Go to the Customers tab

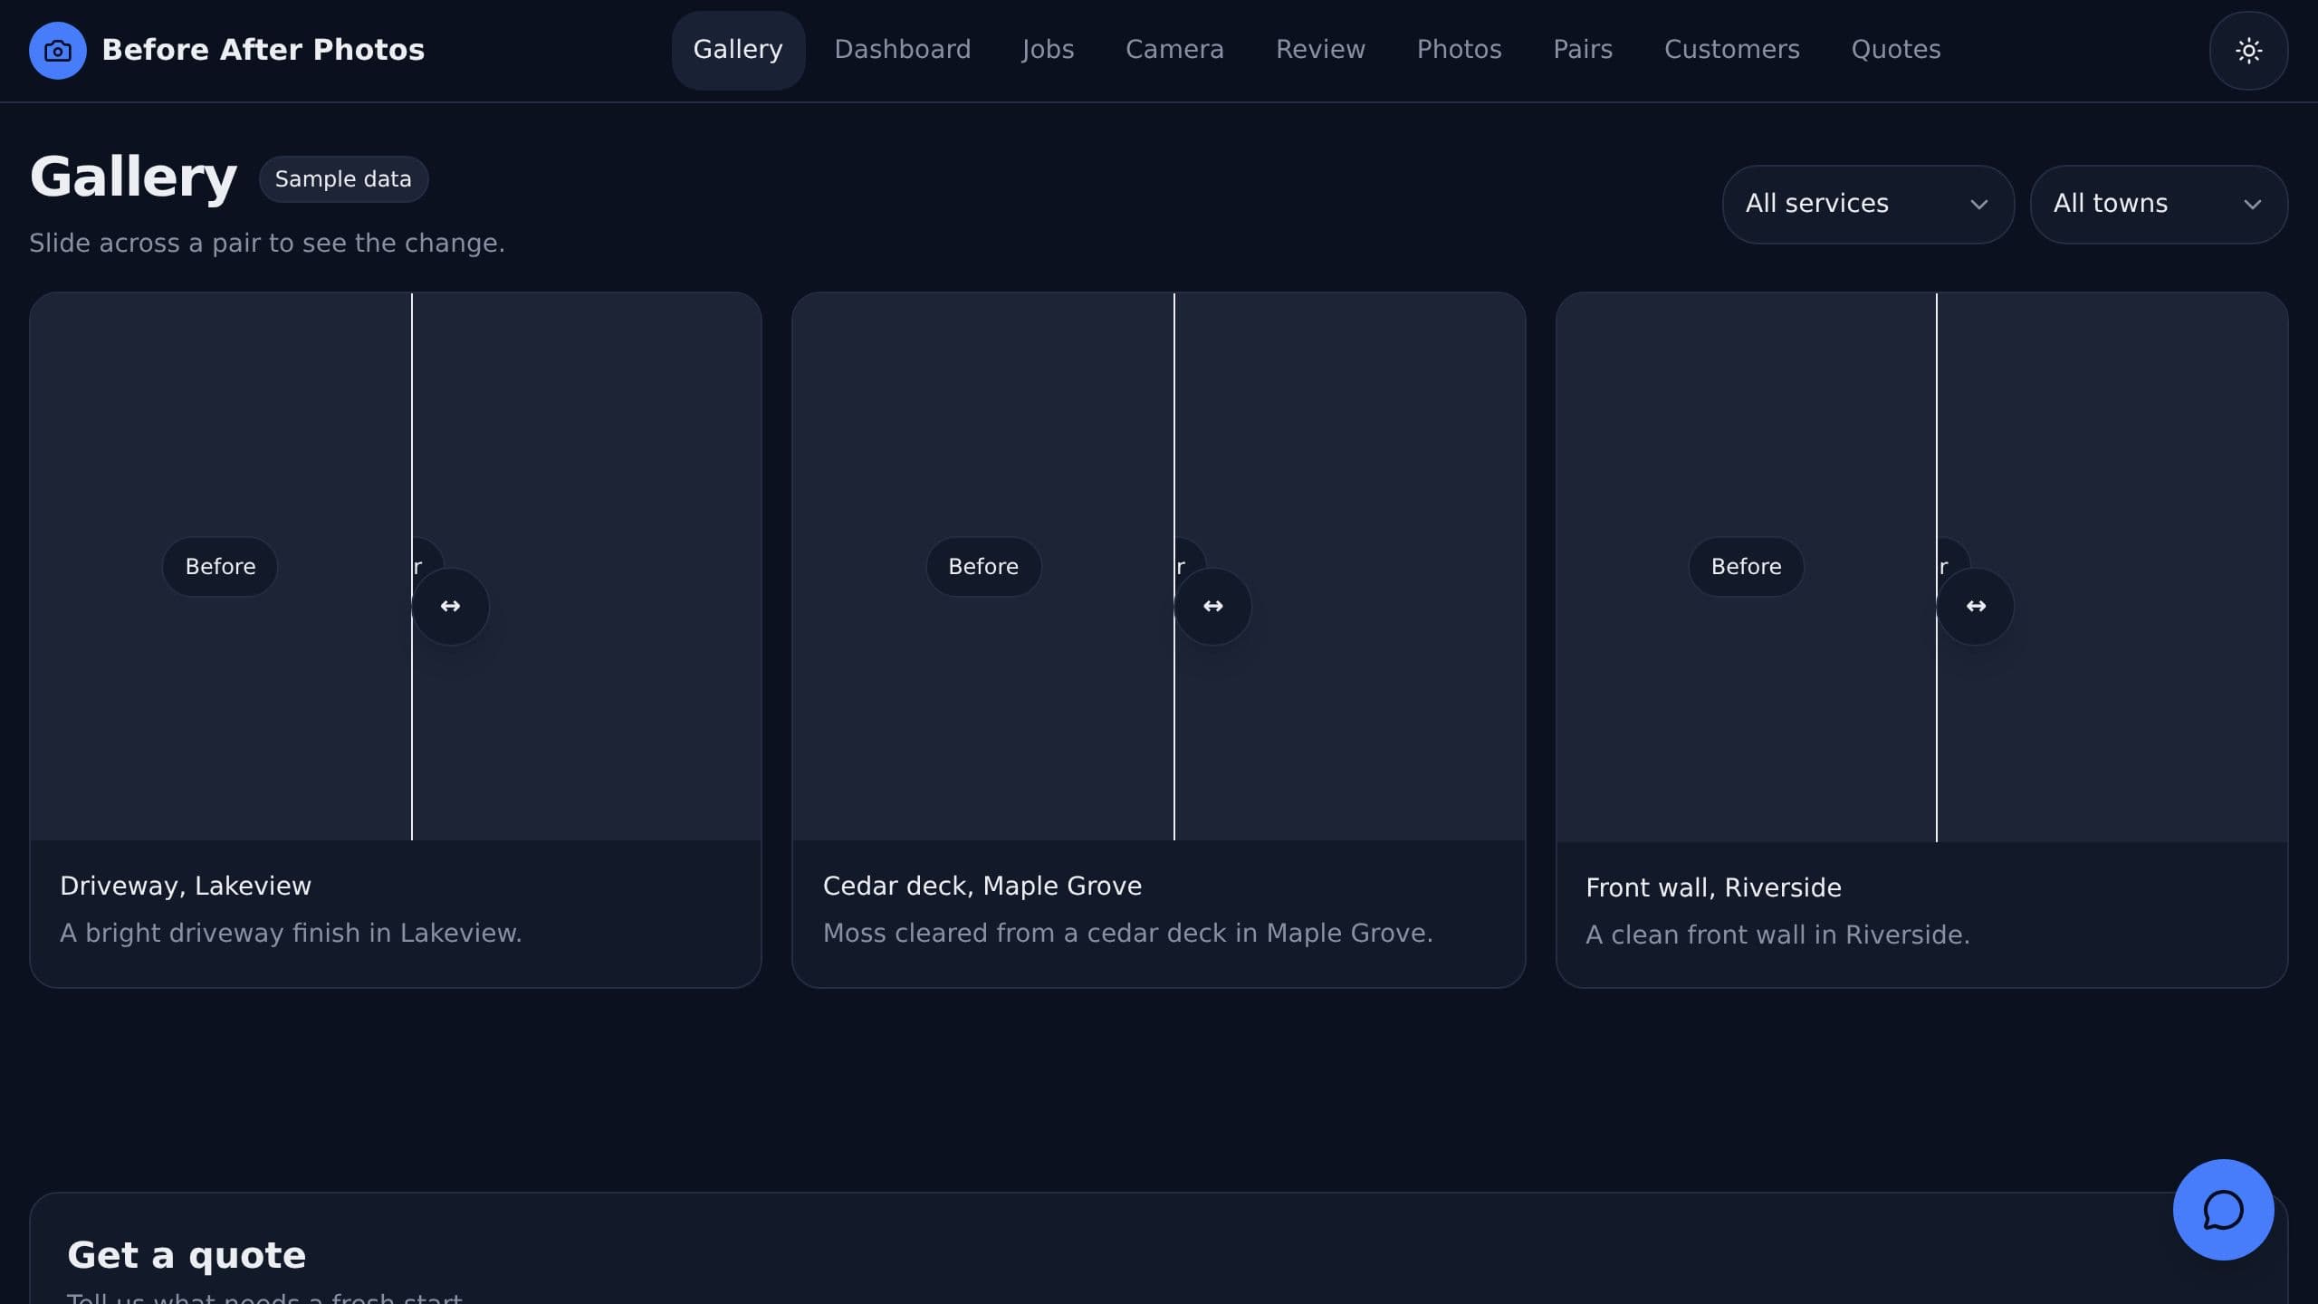(1731, 50)
